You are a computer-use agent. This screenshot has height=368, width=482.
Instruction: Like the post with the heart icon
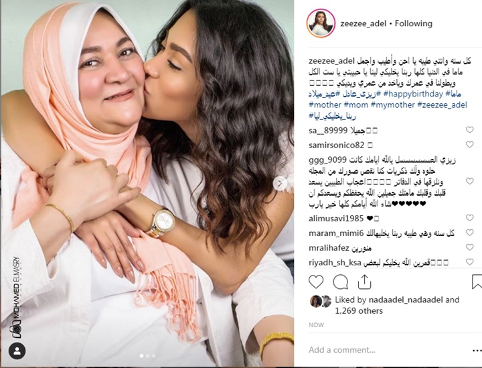(316, 282)
